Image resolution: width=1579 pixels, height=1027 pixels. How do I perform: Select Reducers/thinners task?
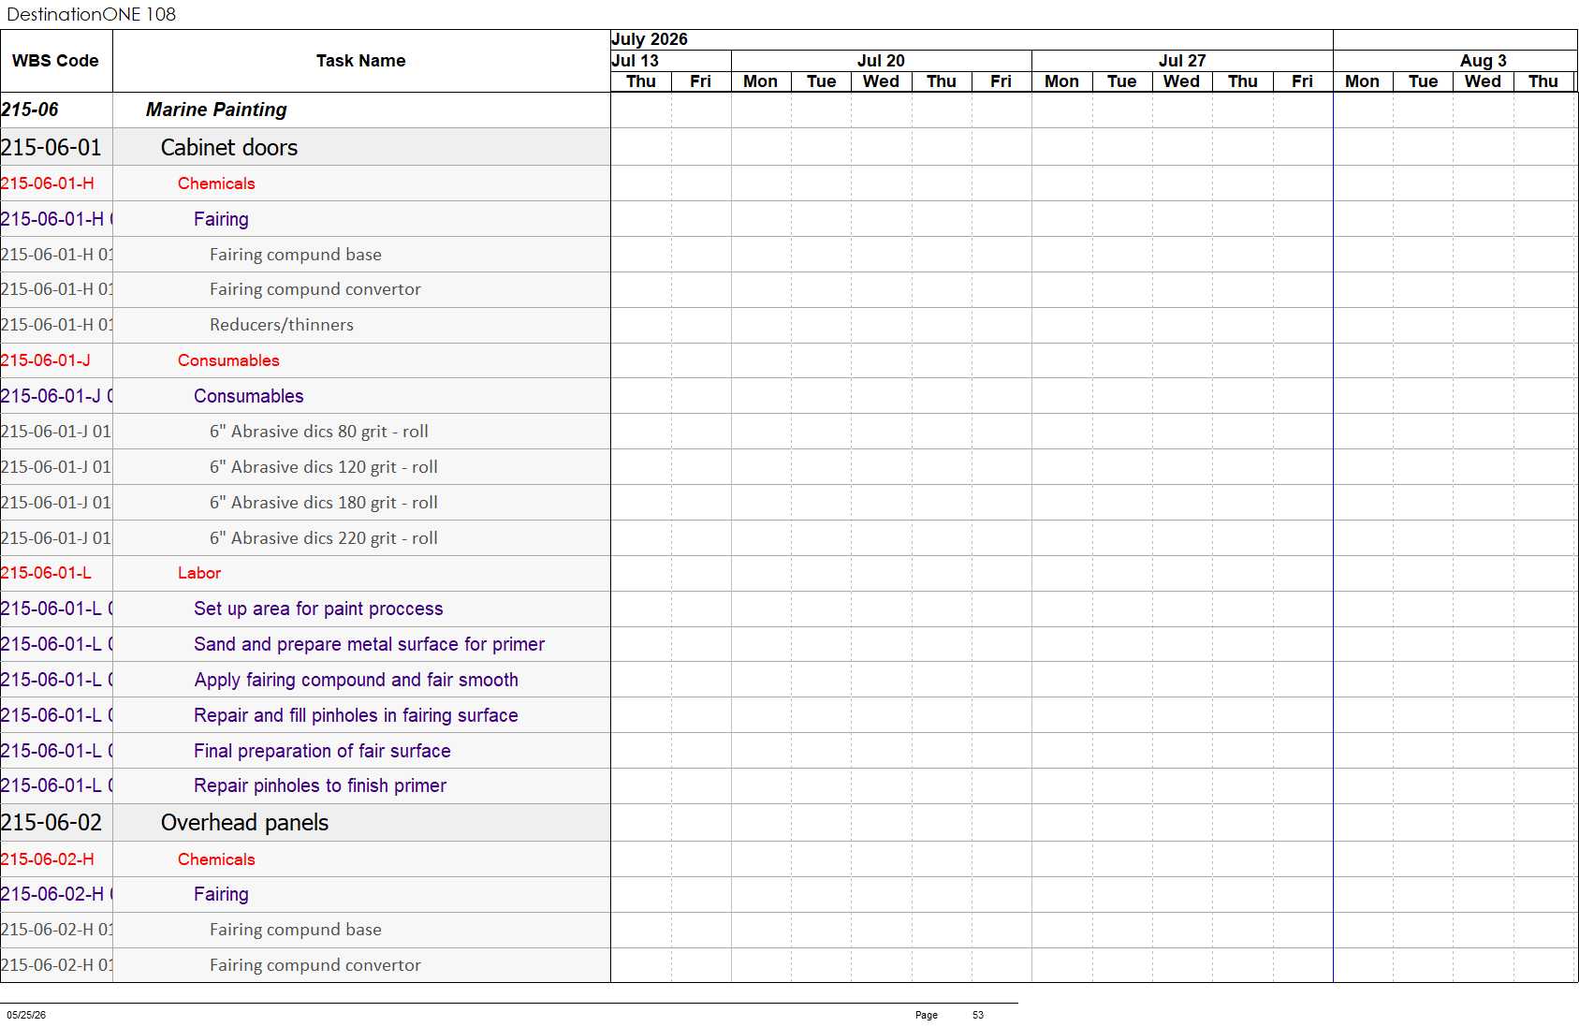[x=282, y=325]
